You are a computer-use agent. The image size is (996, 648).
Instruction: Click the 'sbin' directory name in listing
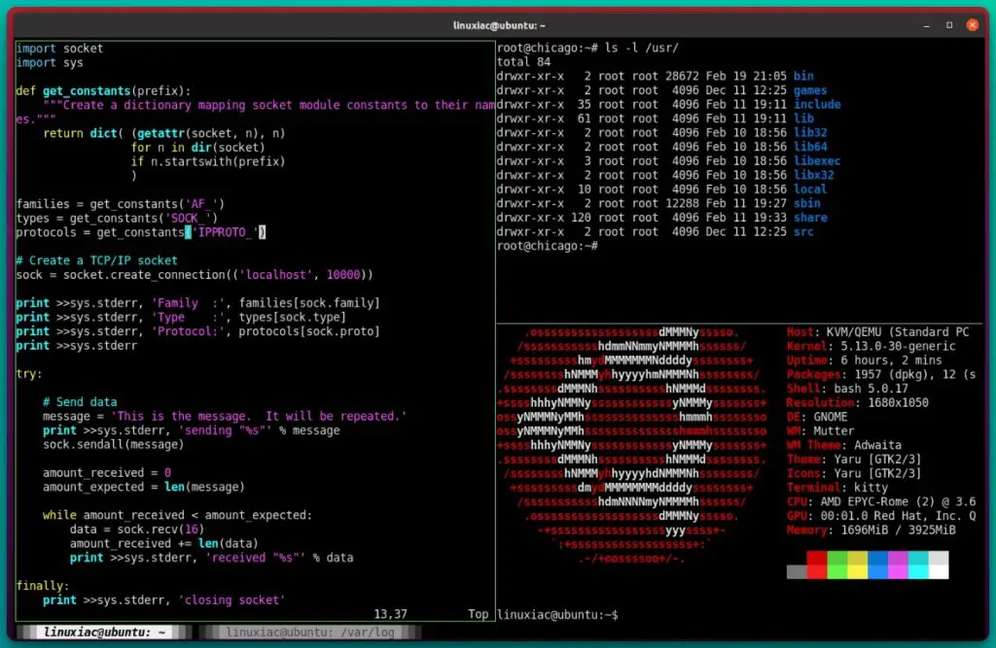tap(806, 203)
